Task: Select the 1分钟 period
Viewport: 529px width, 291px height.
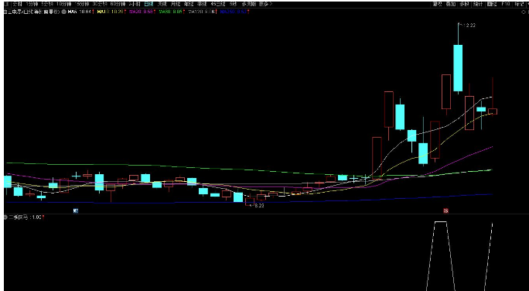Action: (x=32, y=4)
